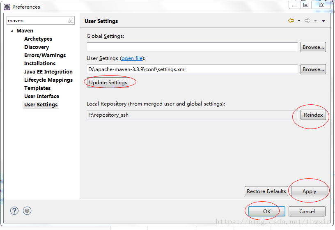
Task: Click the help question mark icon
Action: pyautogui.click(x=14, y=211)
